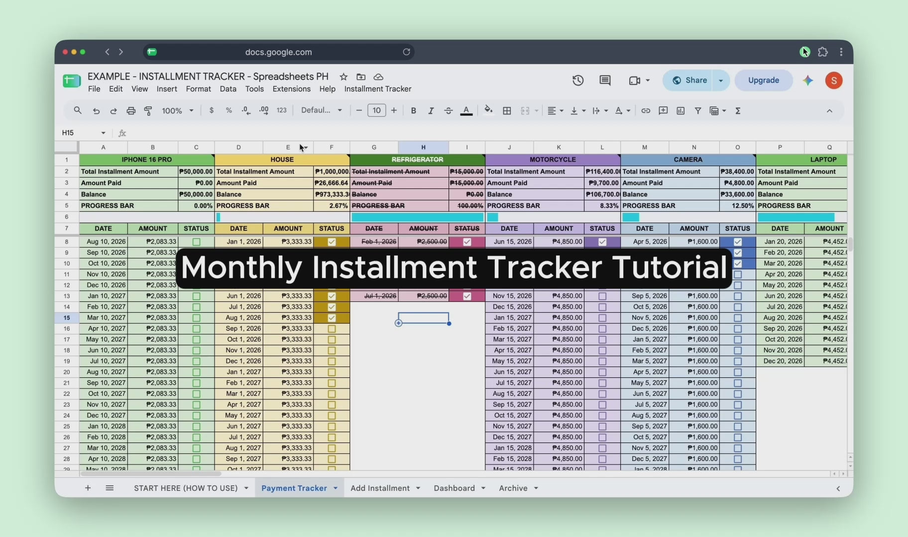This screenshot has width=908, height=537.
Task: Redo the last action
Action: [113, 111]
